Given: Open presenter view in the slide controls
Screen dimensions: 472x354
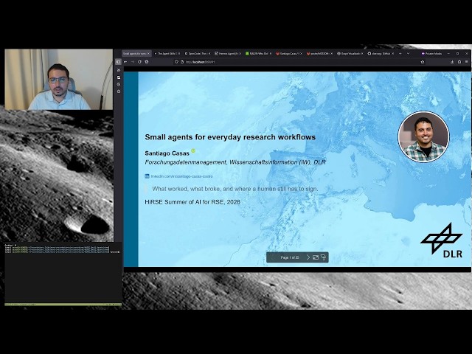Looking at the screenshot, I should [323, 257].
